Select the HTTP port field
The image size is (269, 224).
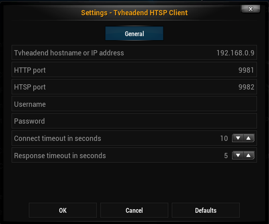click(x=134, y=69)
